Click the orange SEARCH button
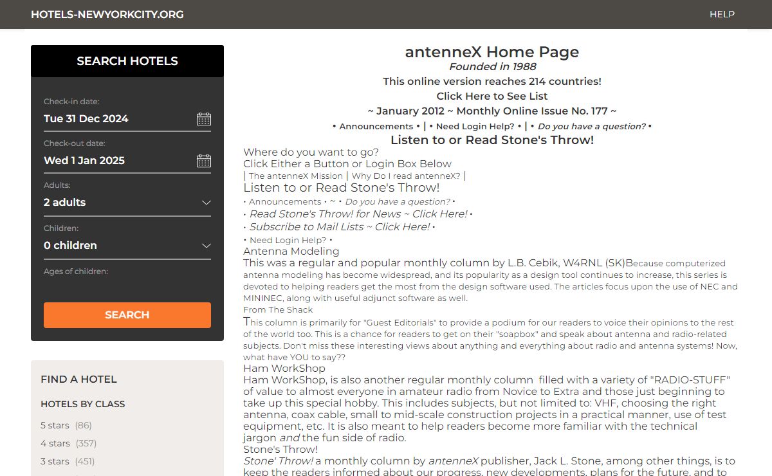772x476 pixels. [127, 315]
